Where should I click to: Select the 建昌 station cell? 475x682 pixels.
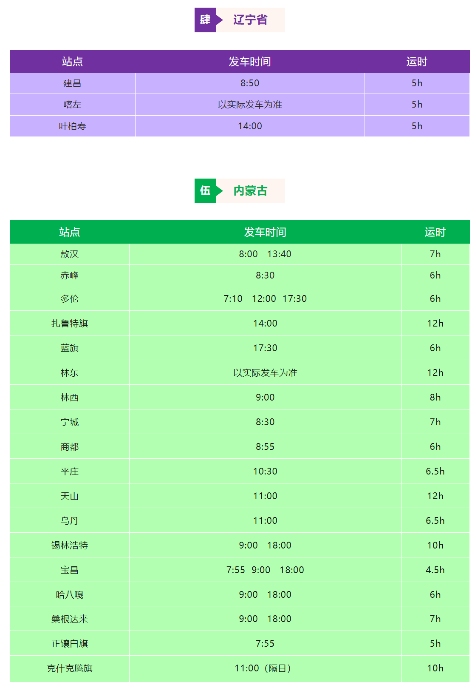[72, 83]
